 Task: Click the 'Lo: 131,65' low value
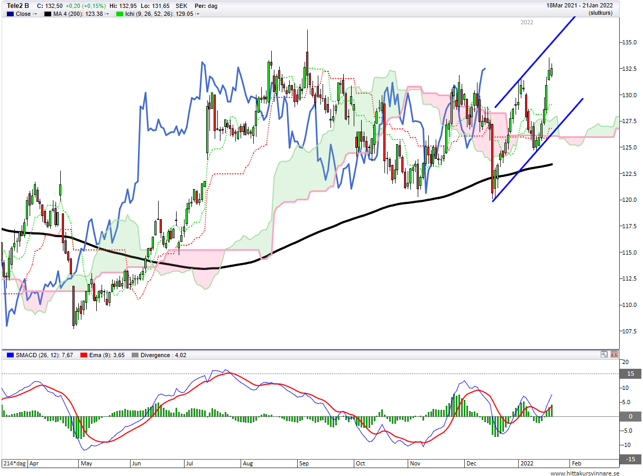click(154, 6)
